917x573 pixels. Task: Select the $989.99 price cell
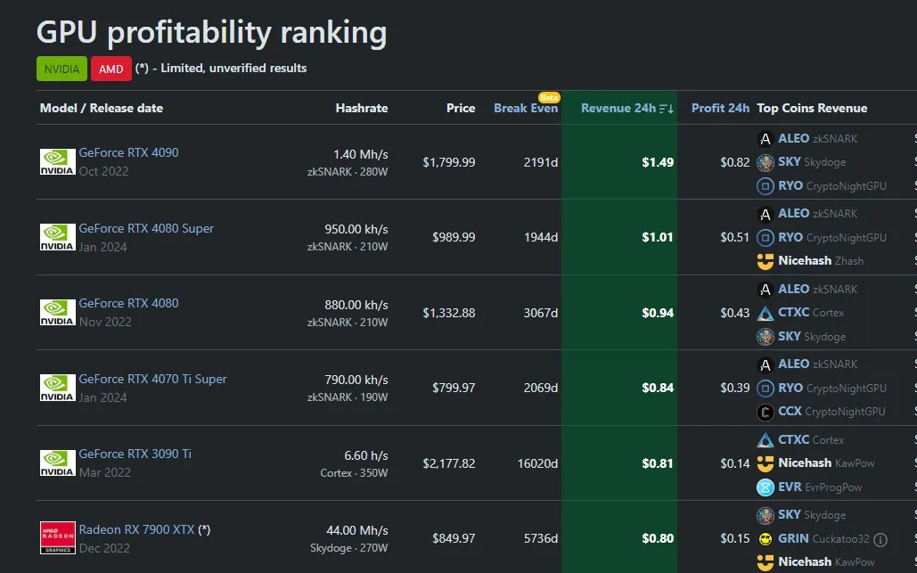pos(454,237)
